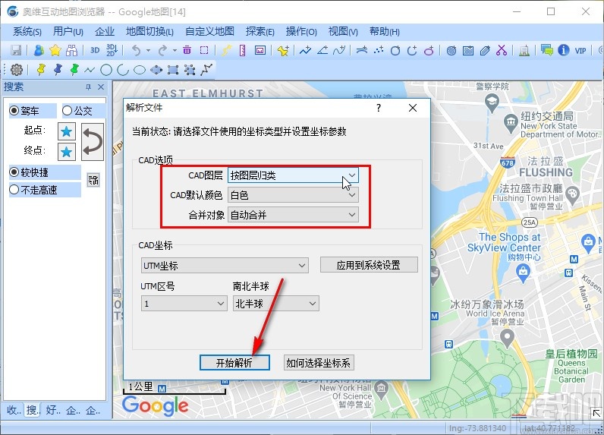Switch to the 好.. bottom tab
This screenshot has width=604, height=435.
point(53,410)
